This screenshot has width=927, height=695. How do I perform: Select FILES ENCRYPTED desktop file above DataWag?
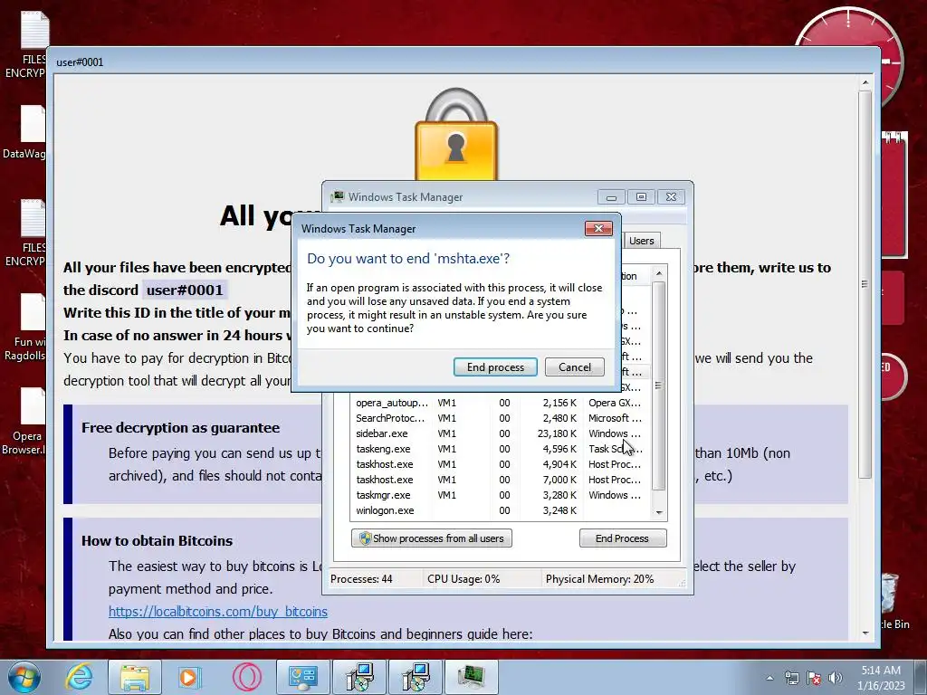tap(26, 45)
